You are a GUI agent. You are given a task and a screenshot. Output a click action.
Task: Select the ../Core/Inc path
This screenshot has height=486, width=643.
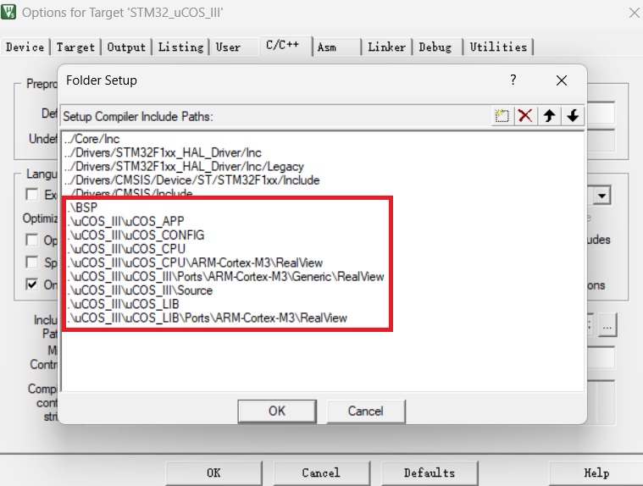91,139
